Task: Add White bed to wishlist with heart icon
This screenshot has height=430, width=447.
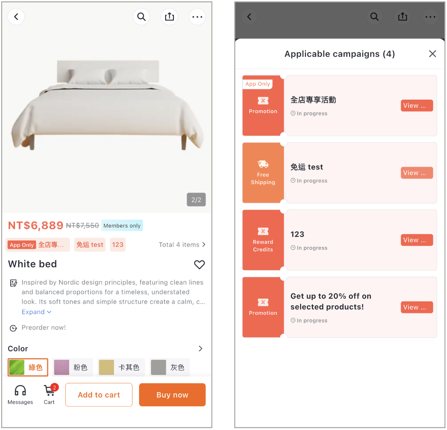Action: coord(199,264)
